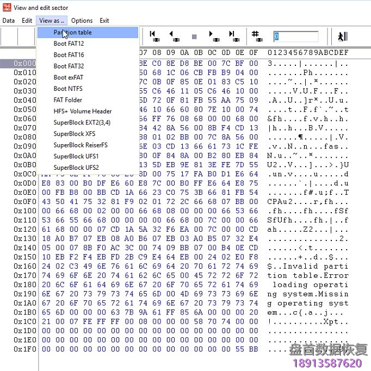Choose Boot FAT32 from View as

(x=69, y=66)
